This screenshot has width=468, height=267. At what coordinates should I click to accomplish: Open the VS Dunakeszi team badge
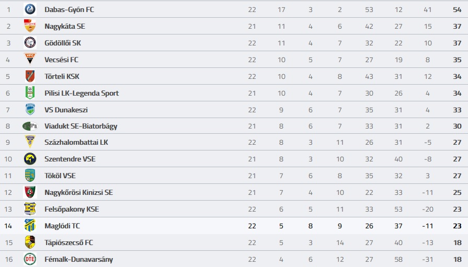click(30, 110)
